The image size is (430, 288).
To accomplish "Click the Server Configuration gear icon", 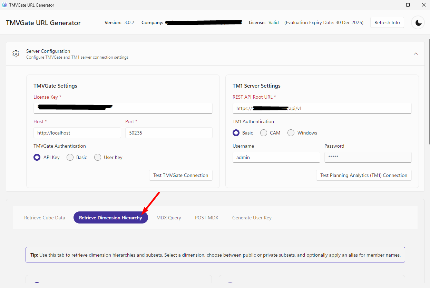I will [16, 54].
